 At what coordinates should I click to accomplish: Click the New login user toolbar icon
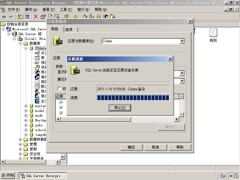[106, 16]
